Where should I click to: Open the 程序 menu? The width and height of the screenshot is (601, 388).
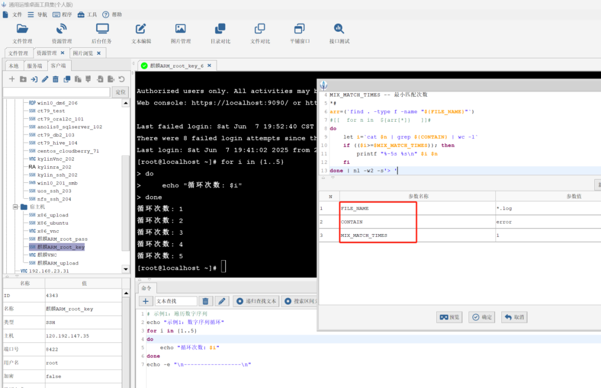62,14
